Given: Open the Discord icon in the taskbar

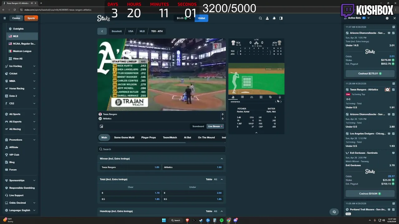Looking at the screenshot, I should [235, 220].
